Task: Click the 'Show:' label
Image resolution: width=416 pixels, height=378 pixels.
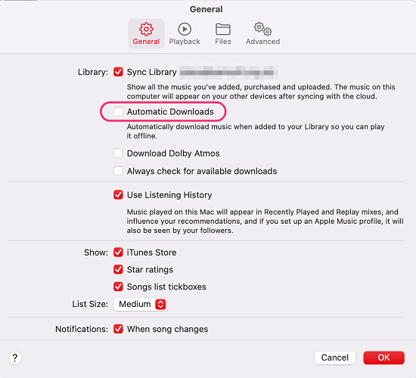Action: coord(96,253)
